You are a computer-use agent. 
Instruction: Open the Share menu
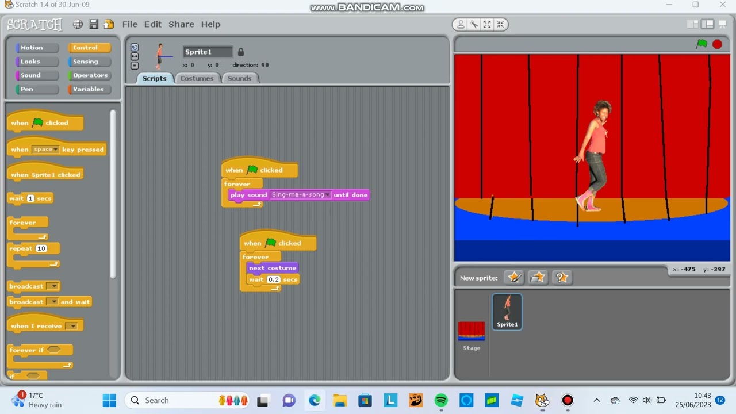[181, 24]
